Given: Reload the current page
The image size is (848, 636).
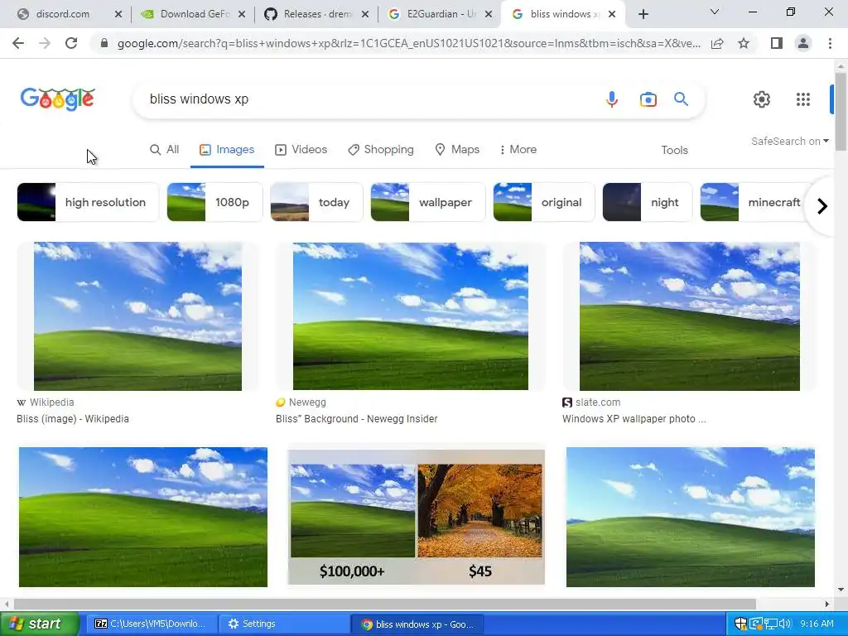Looking at the screenshot, I should [x=71, y=43].
